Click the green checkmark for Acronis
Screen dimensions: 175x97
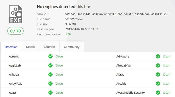(50, 56)
